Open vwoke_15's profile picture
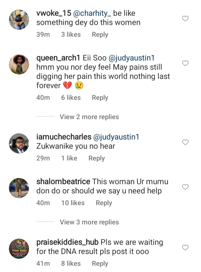Screen dimensions: 201x272 (19, 20)
